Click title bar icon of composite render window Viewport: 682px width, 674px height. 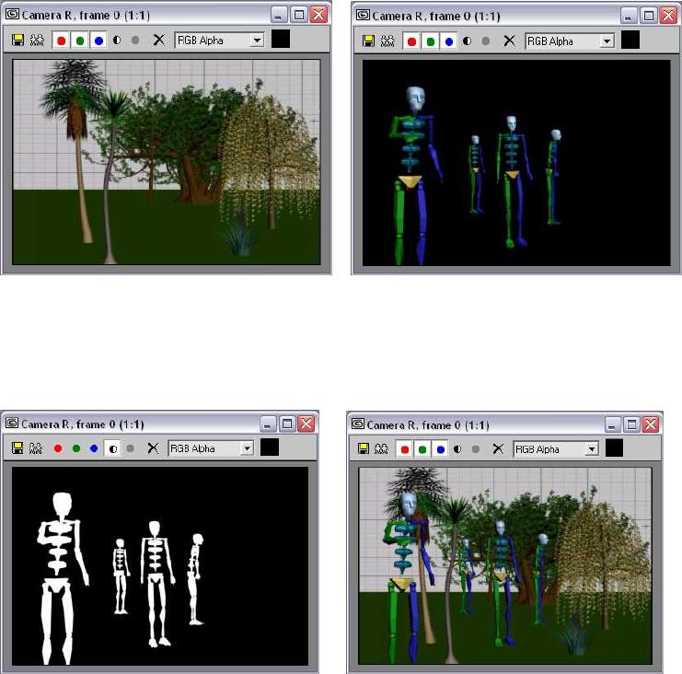point(357,424)
